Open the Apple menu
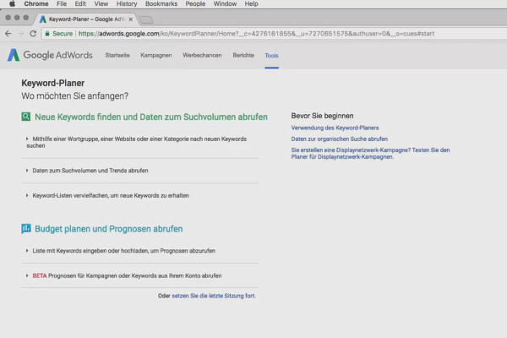Screen dimensions: 507x338 13,4
